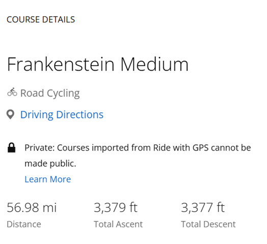Screen dimensions: 267x244
Task: Click the Distance label
Action: pos(24,224)
